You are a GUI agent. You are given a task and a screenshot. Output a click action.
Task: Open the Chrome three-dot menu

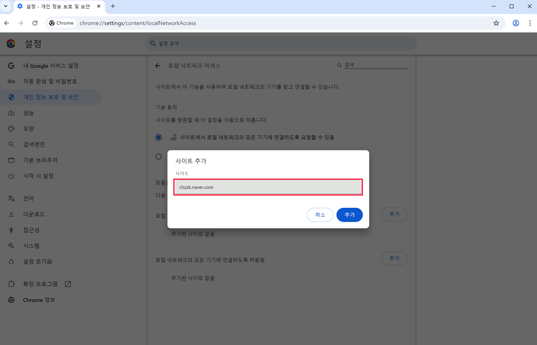point(530,23)
